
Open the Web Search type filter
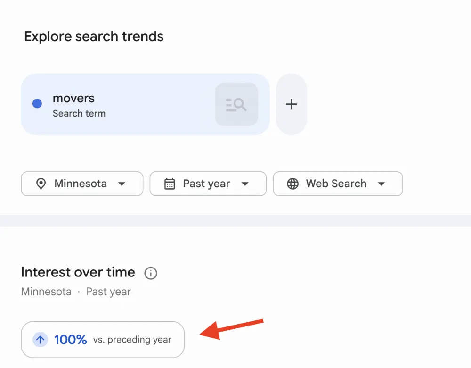[x=338, y=184]
